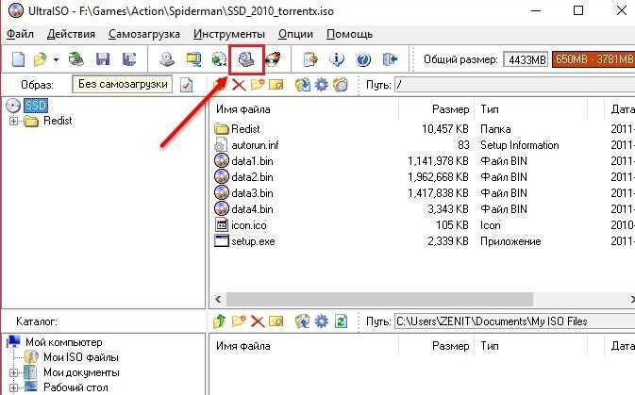Open the Помощь menu

349,34
